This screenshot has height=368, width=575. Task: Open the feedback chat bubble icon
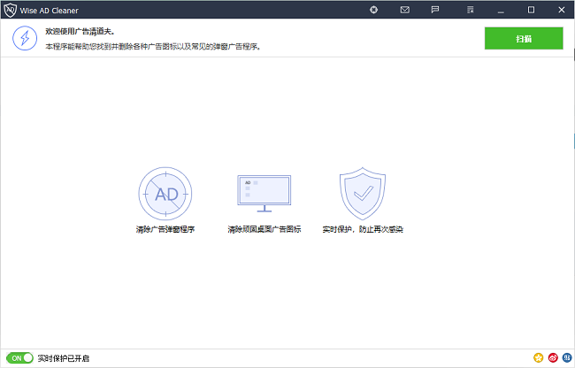coord(434,10)
